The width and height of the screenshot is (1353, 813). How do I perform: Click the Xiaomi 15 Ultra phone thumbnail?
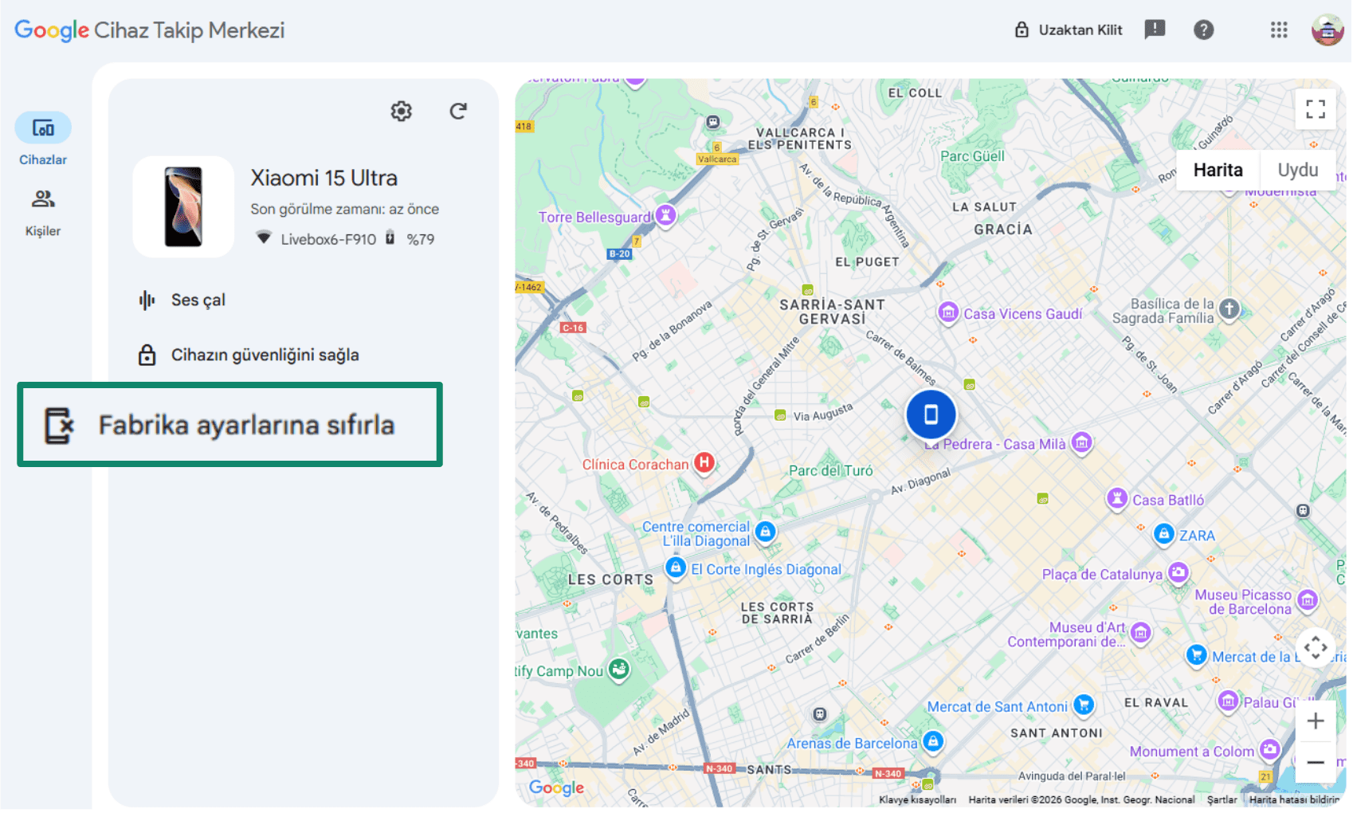click(182, 206)
